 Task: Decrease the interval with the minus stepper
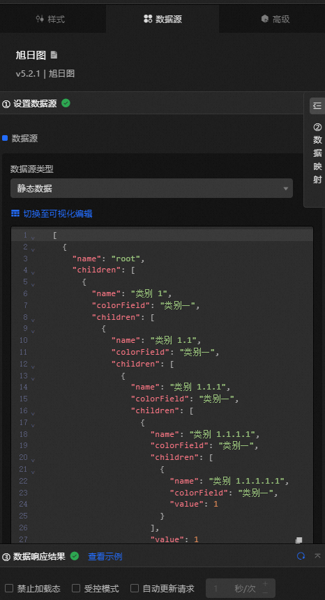265,592
